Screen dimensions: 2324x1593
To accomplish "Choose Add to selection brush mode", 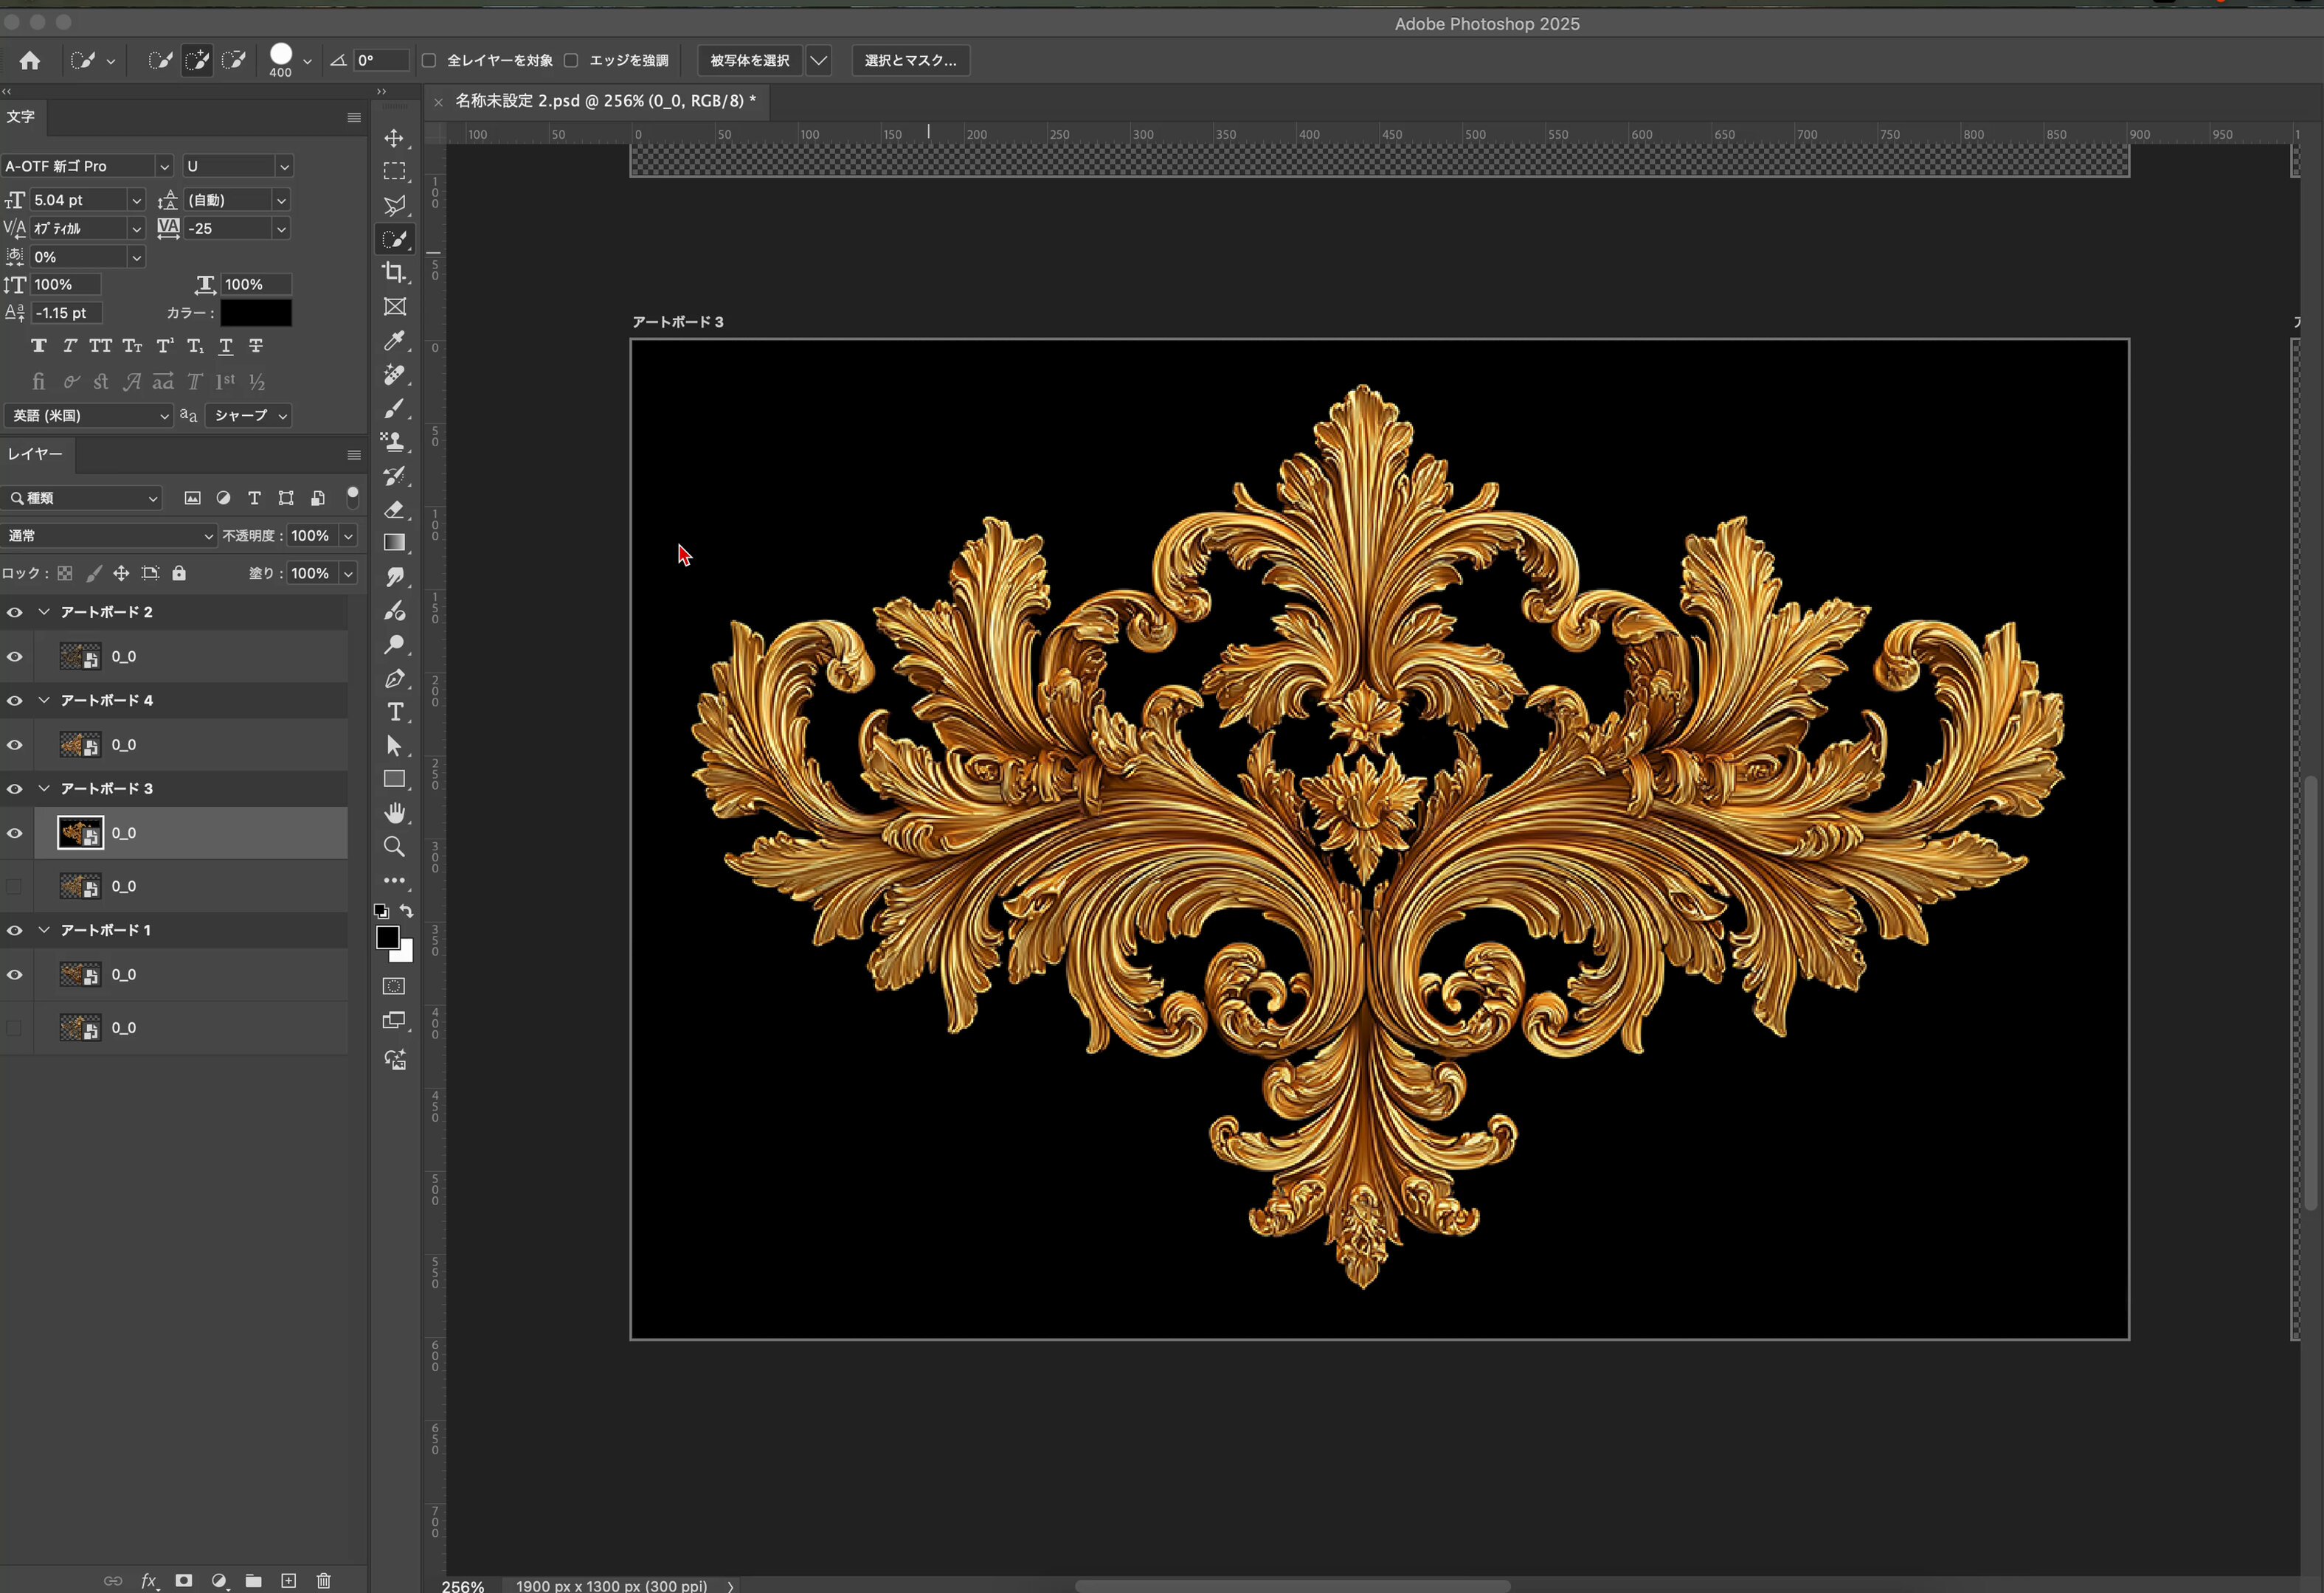I will 197,60.
